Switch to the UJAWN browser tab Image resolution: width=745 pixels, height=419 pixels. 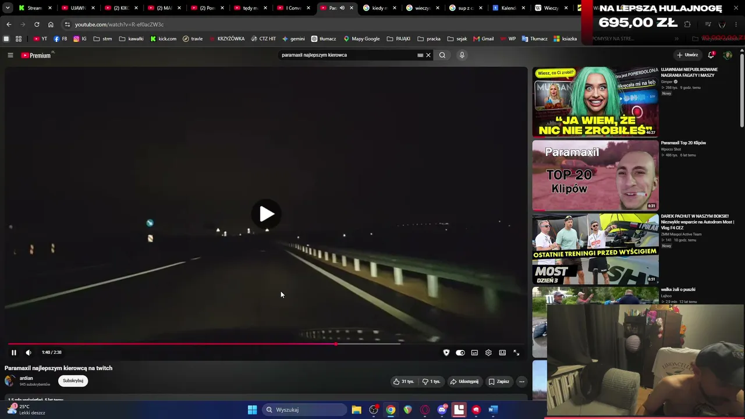pyautogui.click(x=78, y=8)
